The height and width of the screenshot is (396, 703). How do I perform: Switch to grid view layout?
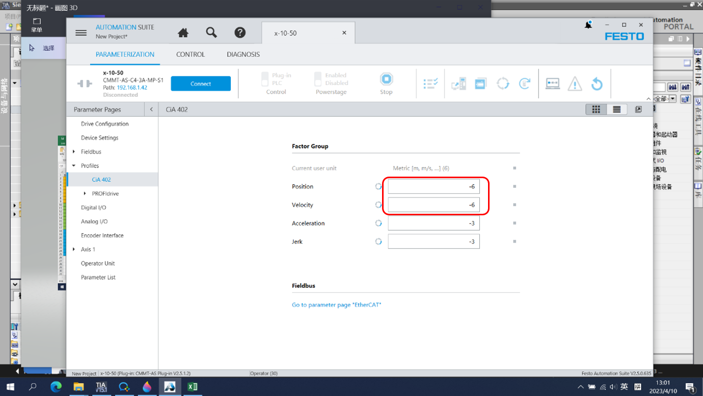click(596, 109)
